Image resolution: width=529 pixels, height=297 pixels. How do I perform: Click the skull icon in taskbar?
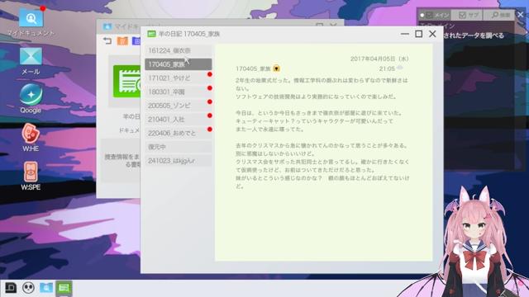(x=28, y=288)
